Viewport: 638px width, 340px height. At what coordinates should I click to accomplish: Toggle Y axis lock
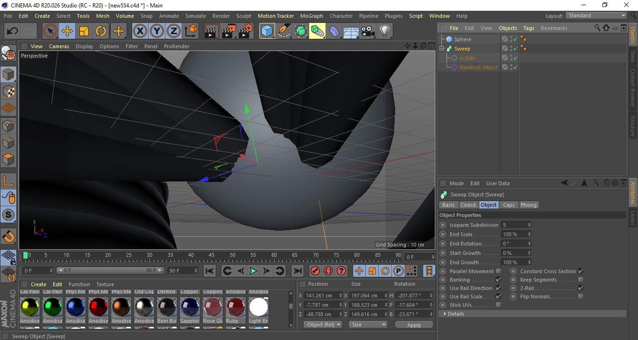coord(157,31)
